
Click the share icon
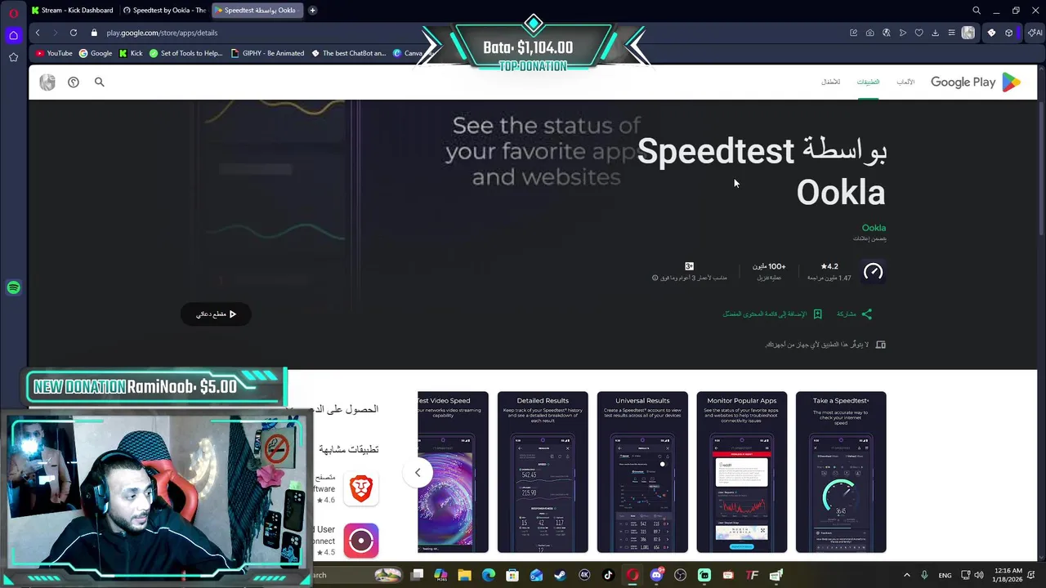coord(866,314)
